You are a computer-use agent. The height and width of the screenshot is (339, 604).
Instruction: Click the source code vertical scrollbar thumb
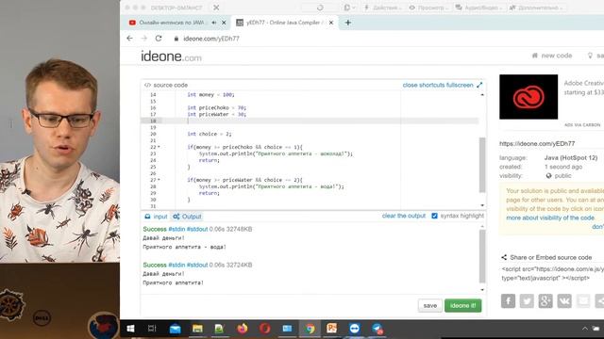tap(482, 165)
